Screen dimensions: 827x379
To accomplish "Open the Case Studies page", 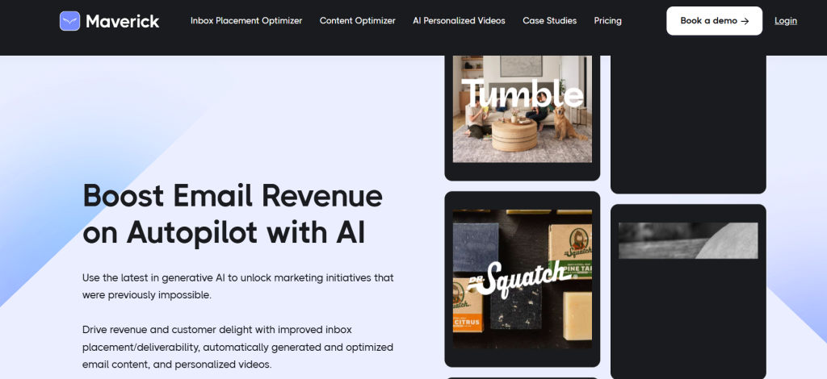I will click(549, 21).
